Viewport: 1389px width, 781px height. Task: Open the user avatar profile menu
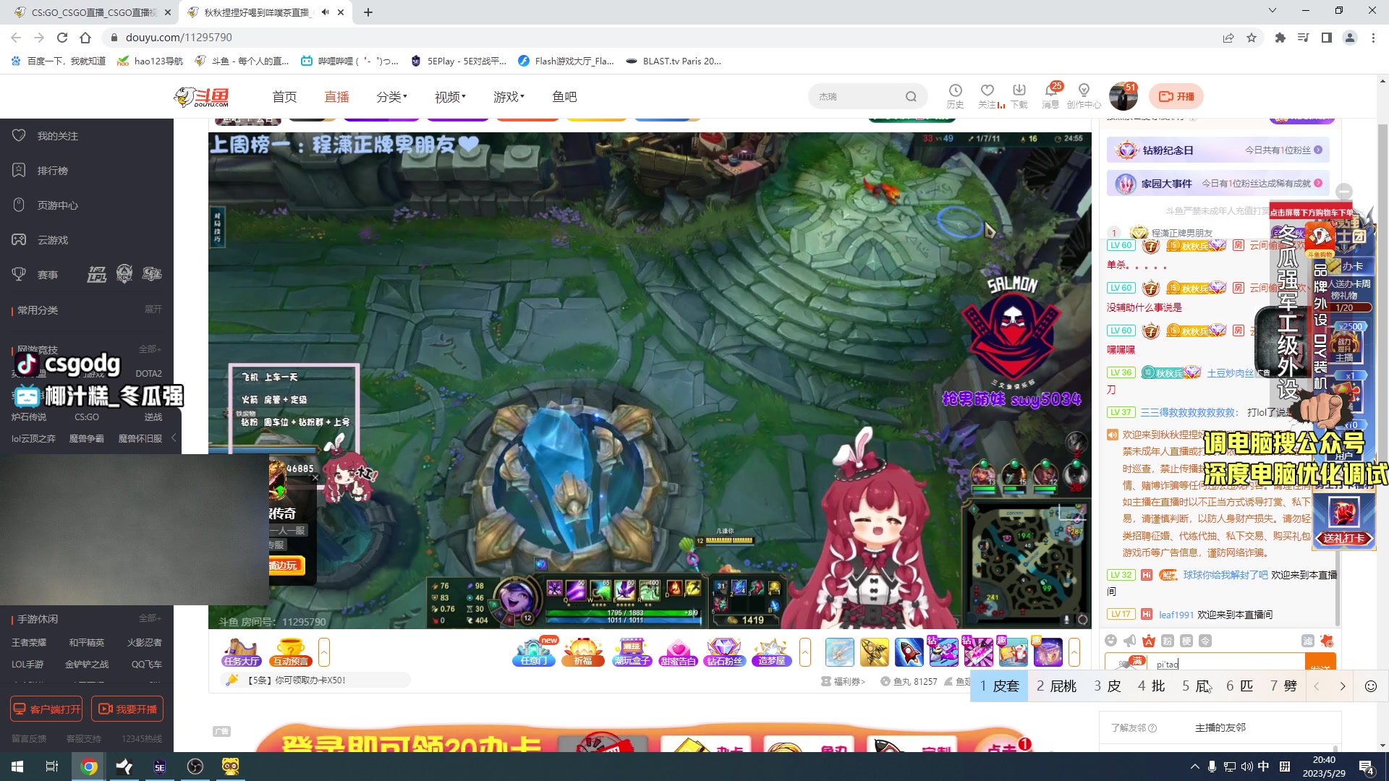click(x=1123, y=95)
